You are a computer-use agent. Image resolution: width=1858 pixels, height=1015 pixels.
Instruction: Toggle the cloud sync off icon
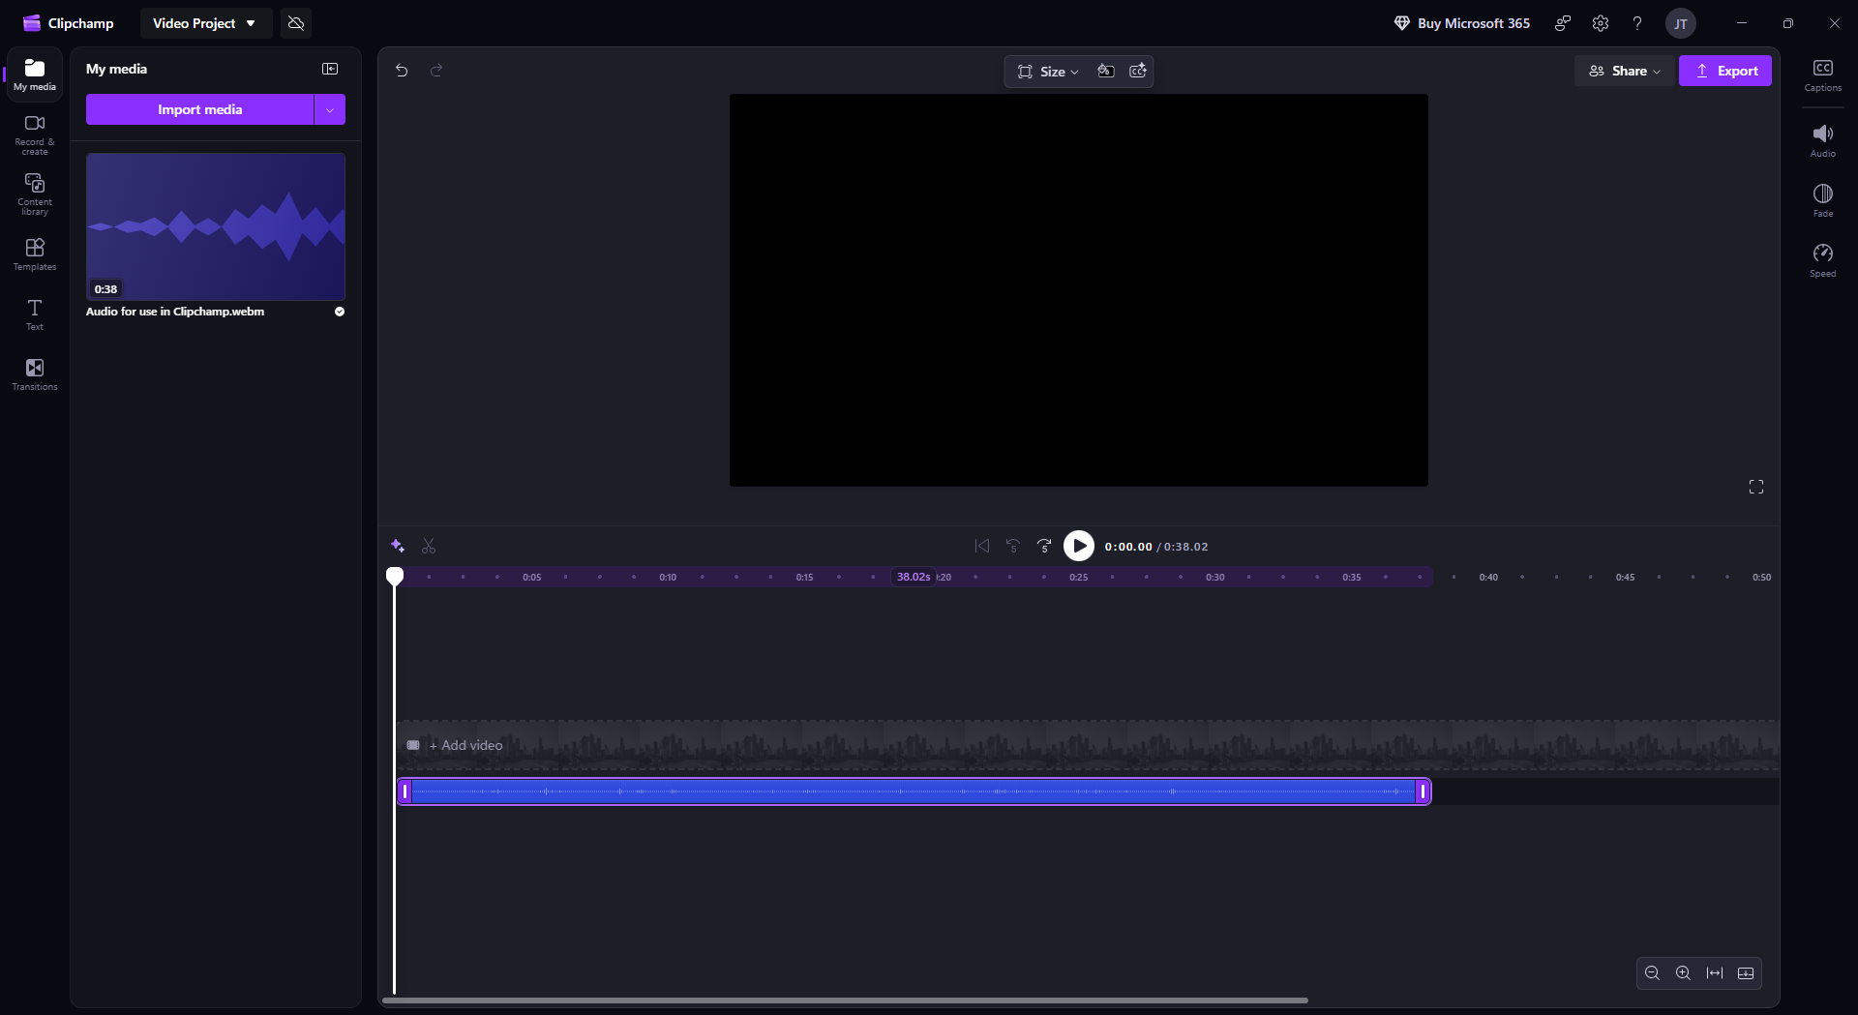pyautogui.click(x=296, y=23)
